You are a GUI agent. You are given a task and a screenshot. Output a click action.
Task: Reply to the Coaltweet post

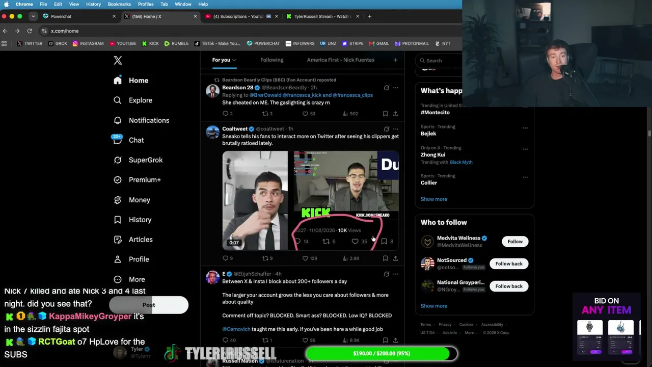coord(226,258)
